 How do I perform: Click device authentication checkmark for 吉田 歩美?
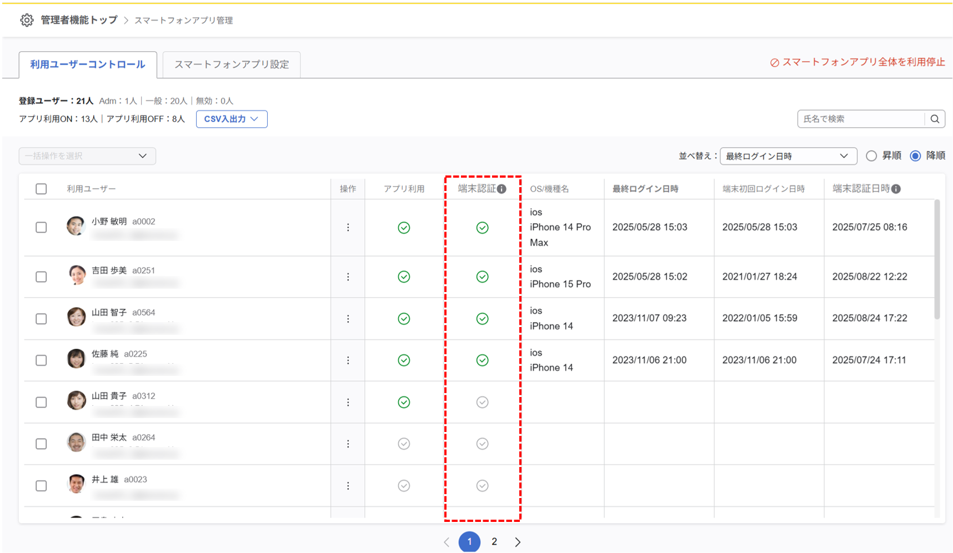click(x=482, y=276)
